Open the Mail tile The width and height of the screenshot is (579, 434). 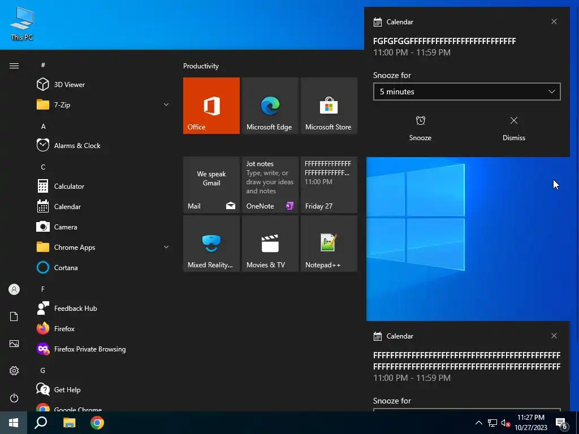[x=211, y=185]
